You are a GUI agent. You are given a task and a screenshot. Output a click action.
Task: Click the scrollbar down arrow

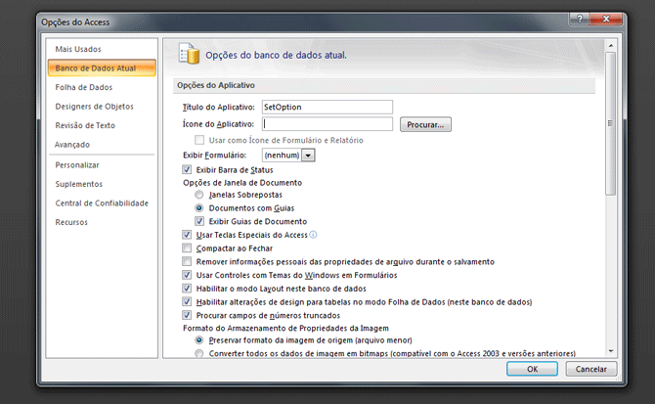(611, 351)
